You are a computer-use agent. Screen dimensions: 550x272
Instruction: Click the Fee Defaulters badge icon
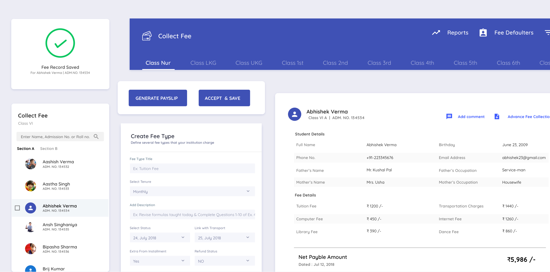(x=483, y=33)
